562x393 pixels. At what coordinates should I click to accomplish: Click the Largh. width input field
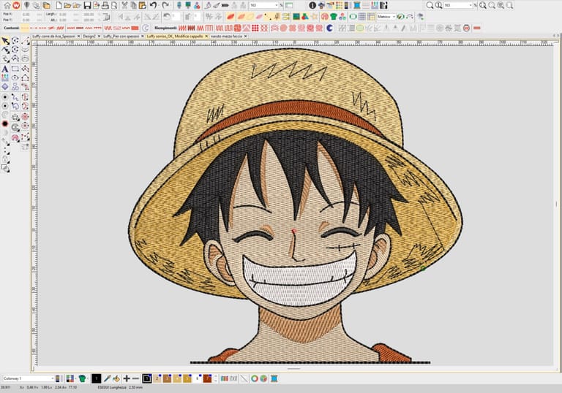tap(62, 15)
